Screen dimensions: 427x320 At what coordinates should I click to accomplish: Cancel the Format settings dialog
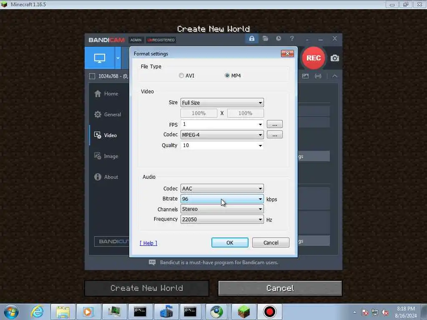(271, 243)
